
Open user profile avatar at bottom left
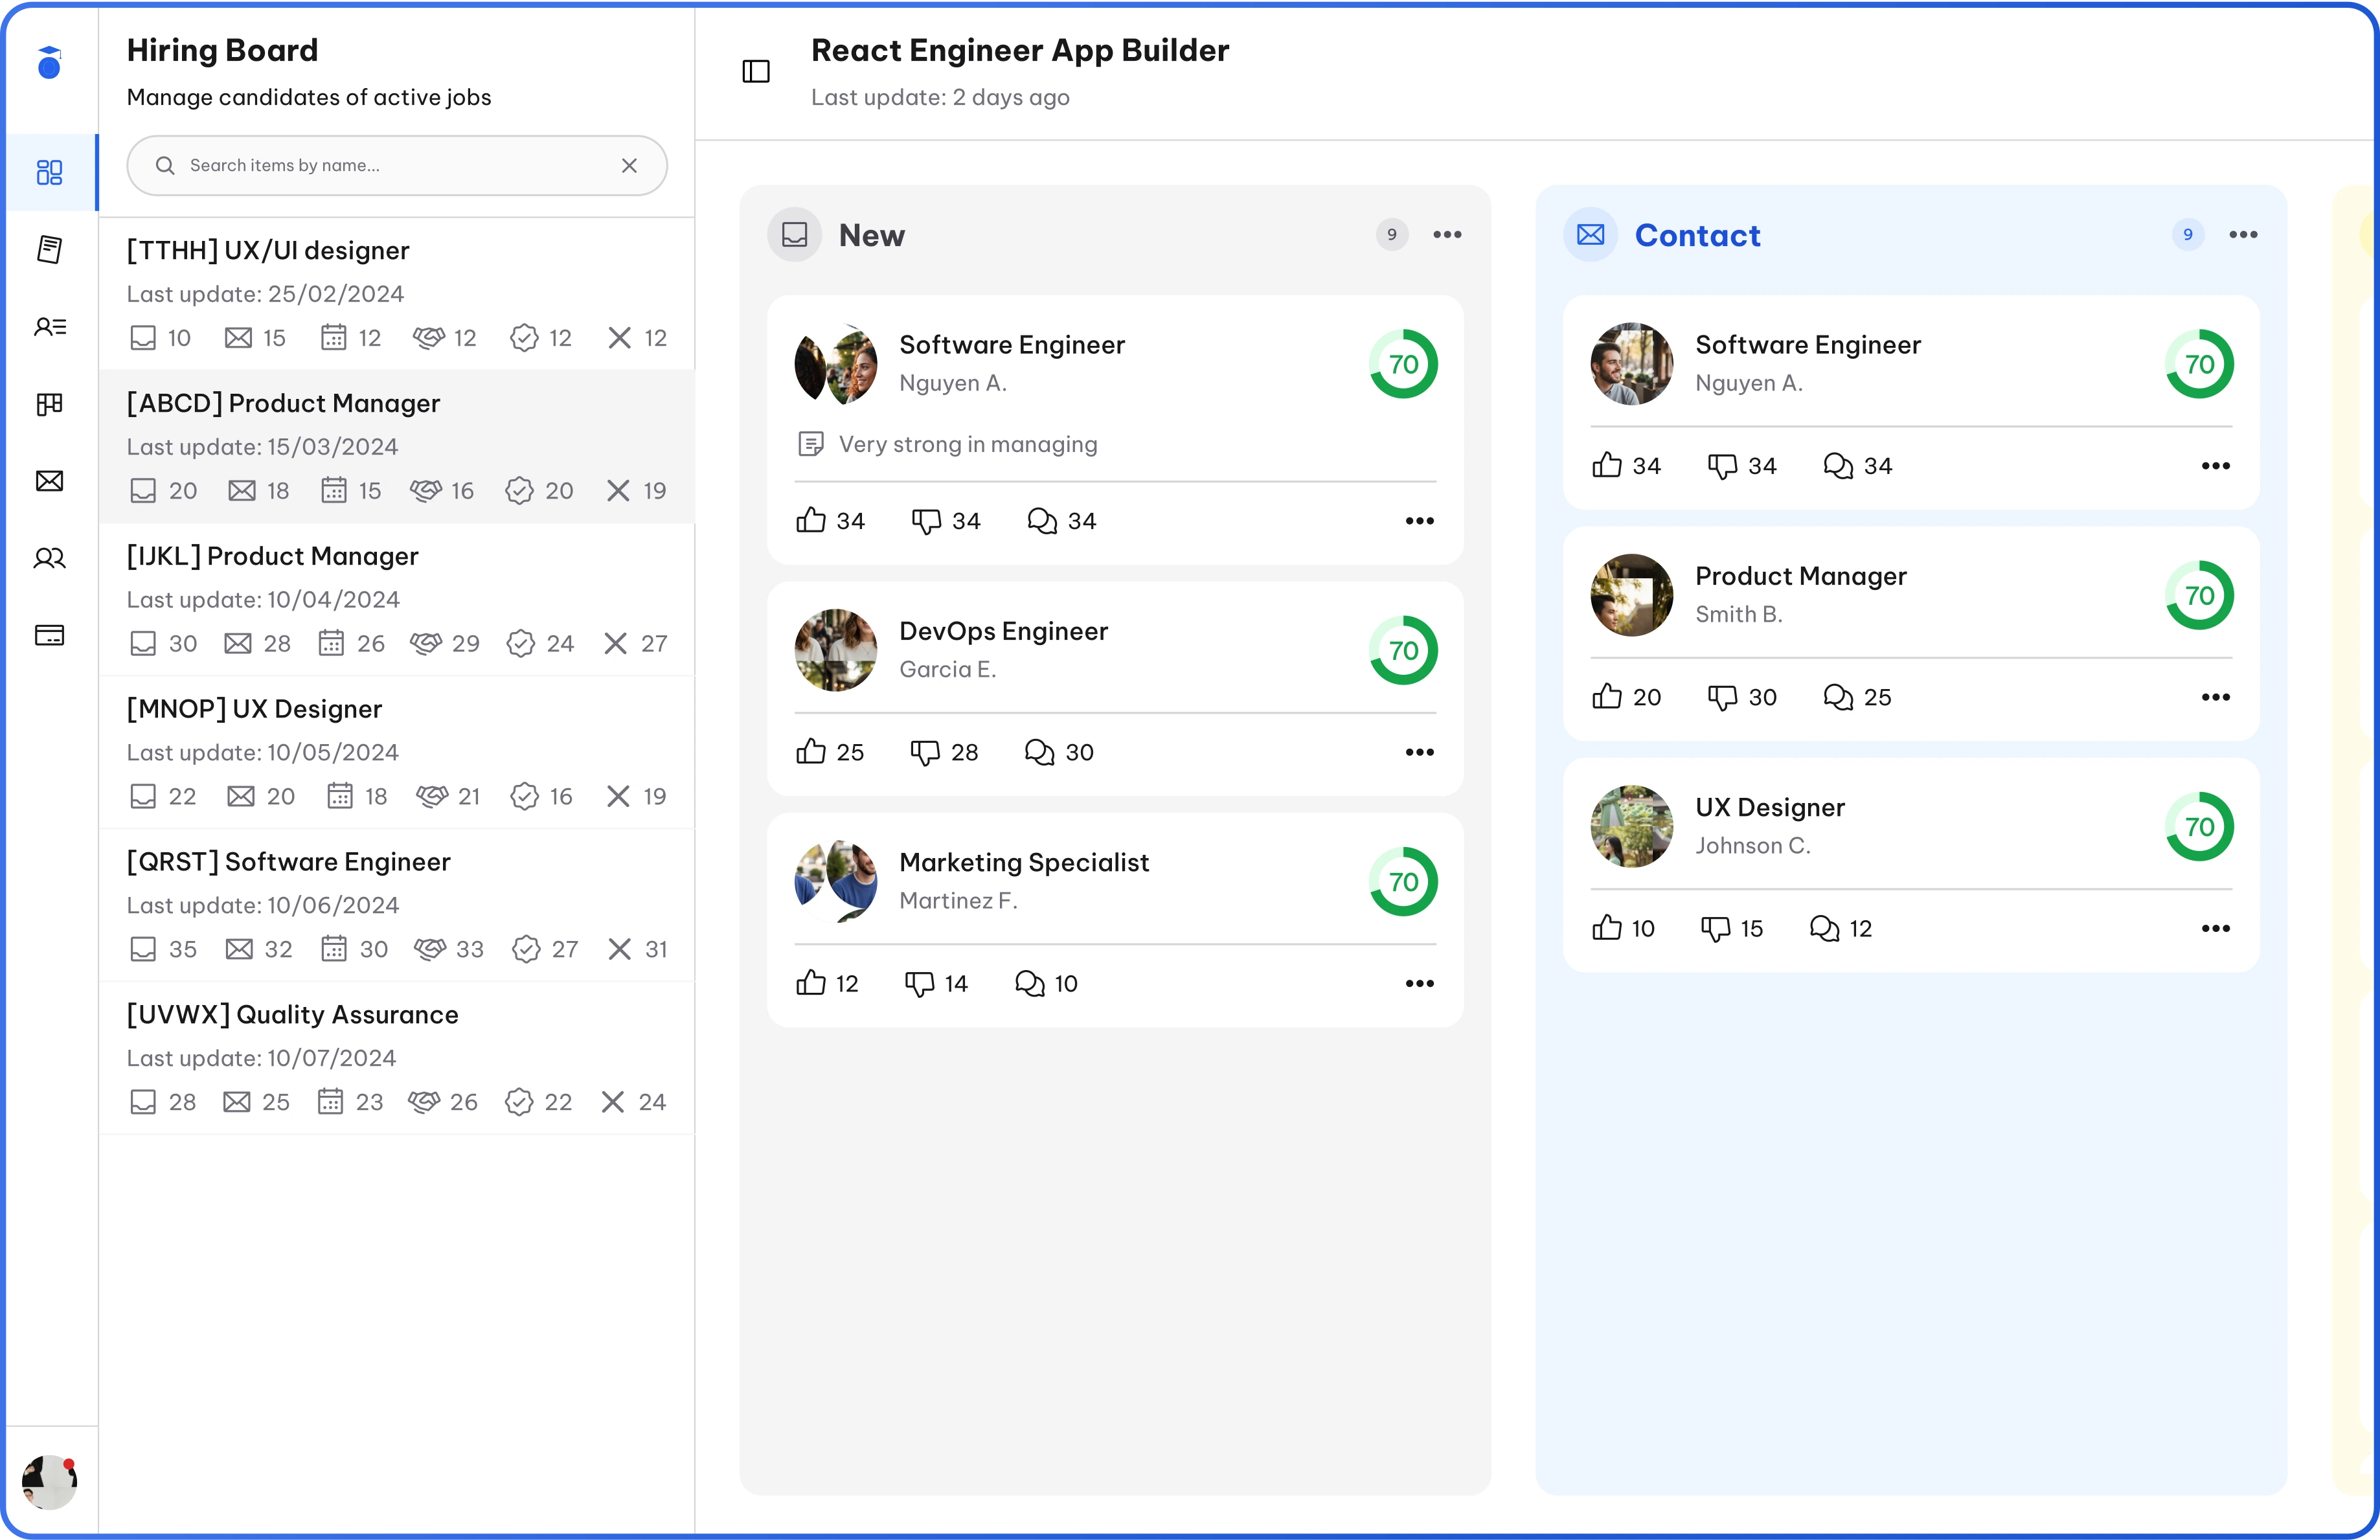tap(49, 1481)
